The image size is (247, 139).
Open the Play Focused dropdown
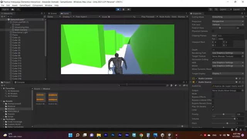pos(149,17)
